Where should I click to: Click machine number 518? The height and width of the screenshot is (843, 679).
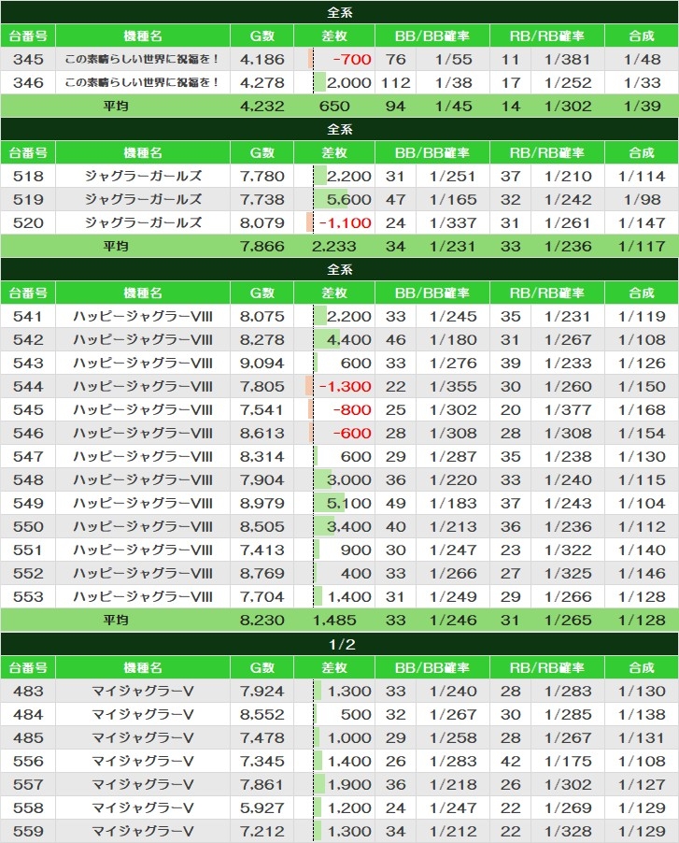(28, 177)
